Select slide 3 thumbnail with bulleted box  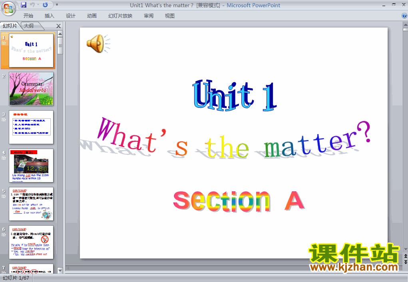click(x=31, y=127)
